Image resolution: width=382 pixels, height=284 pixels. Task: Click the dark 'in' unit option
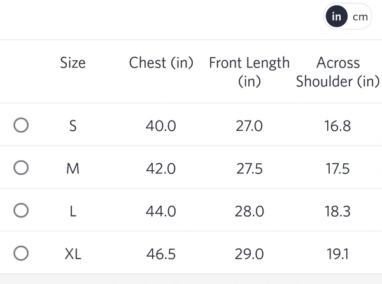pyautogui.click(x=336, y=17)
